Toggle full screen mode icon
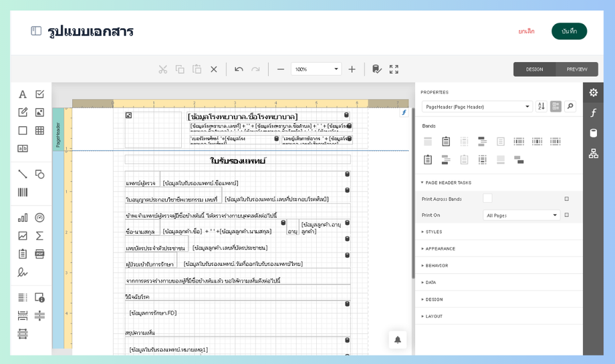The image size is (615, 364). point(394,69)
